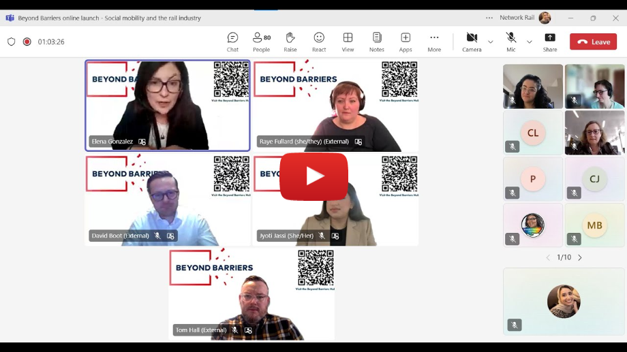The image size is (627, 352).
Task: Raise your hand in the meeting
Action: [290, 42]
